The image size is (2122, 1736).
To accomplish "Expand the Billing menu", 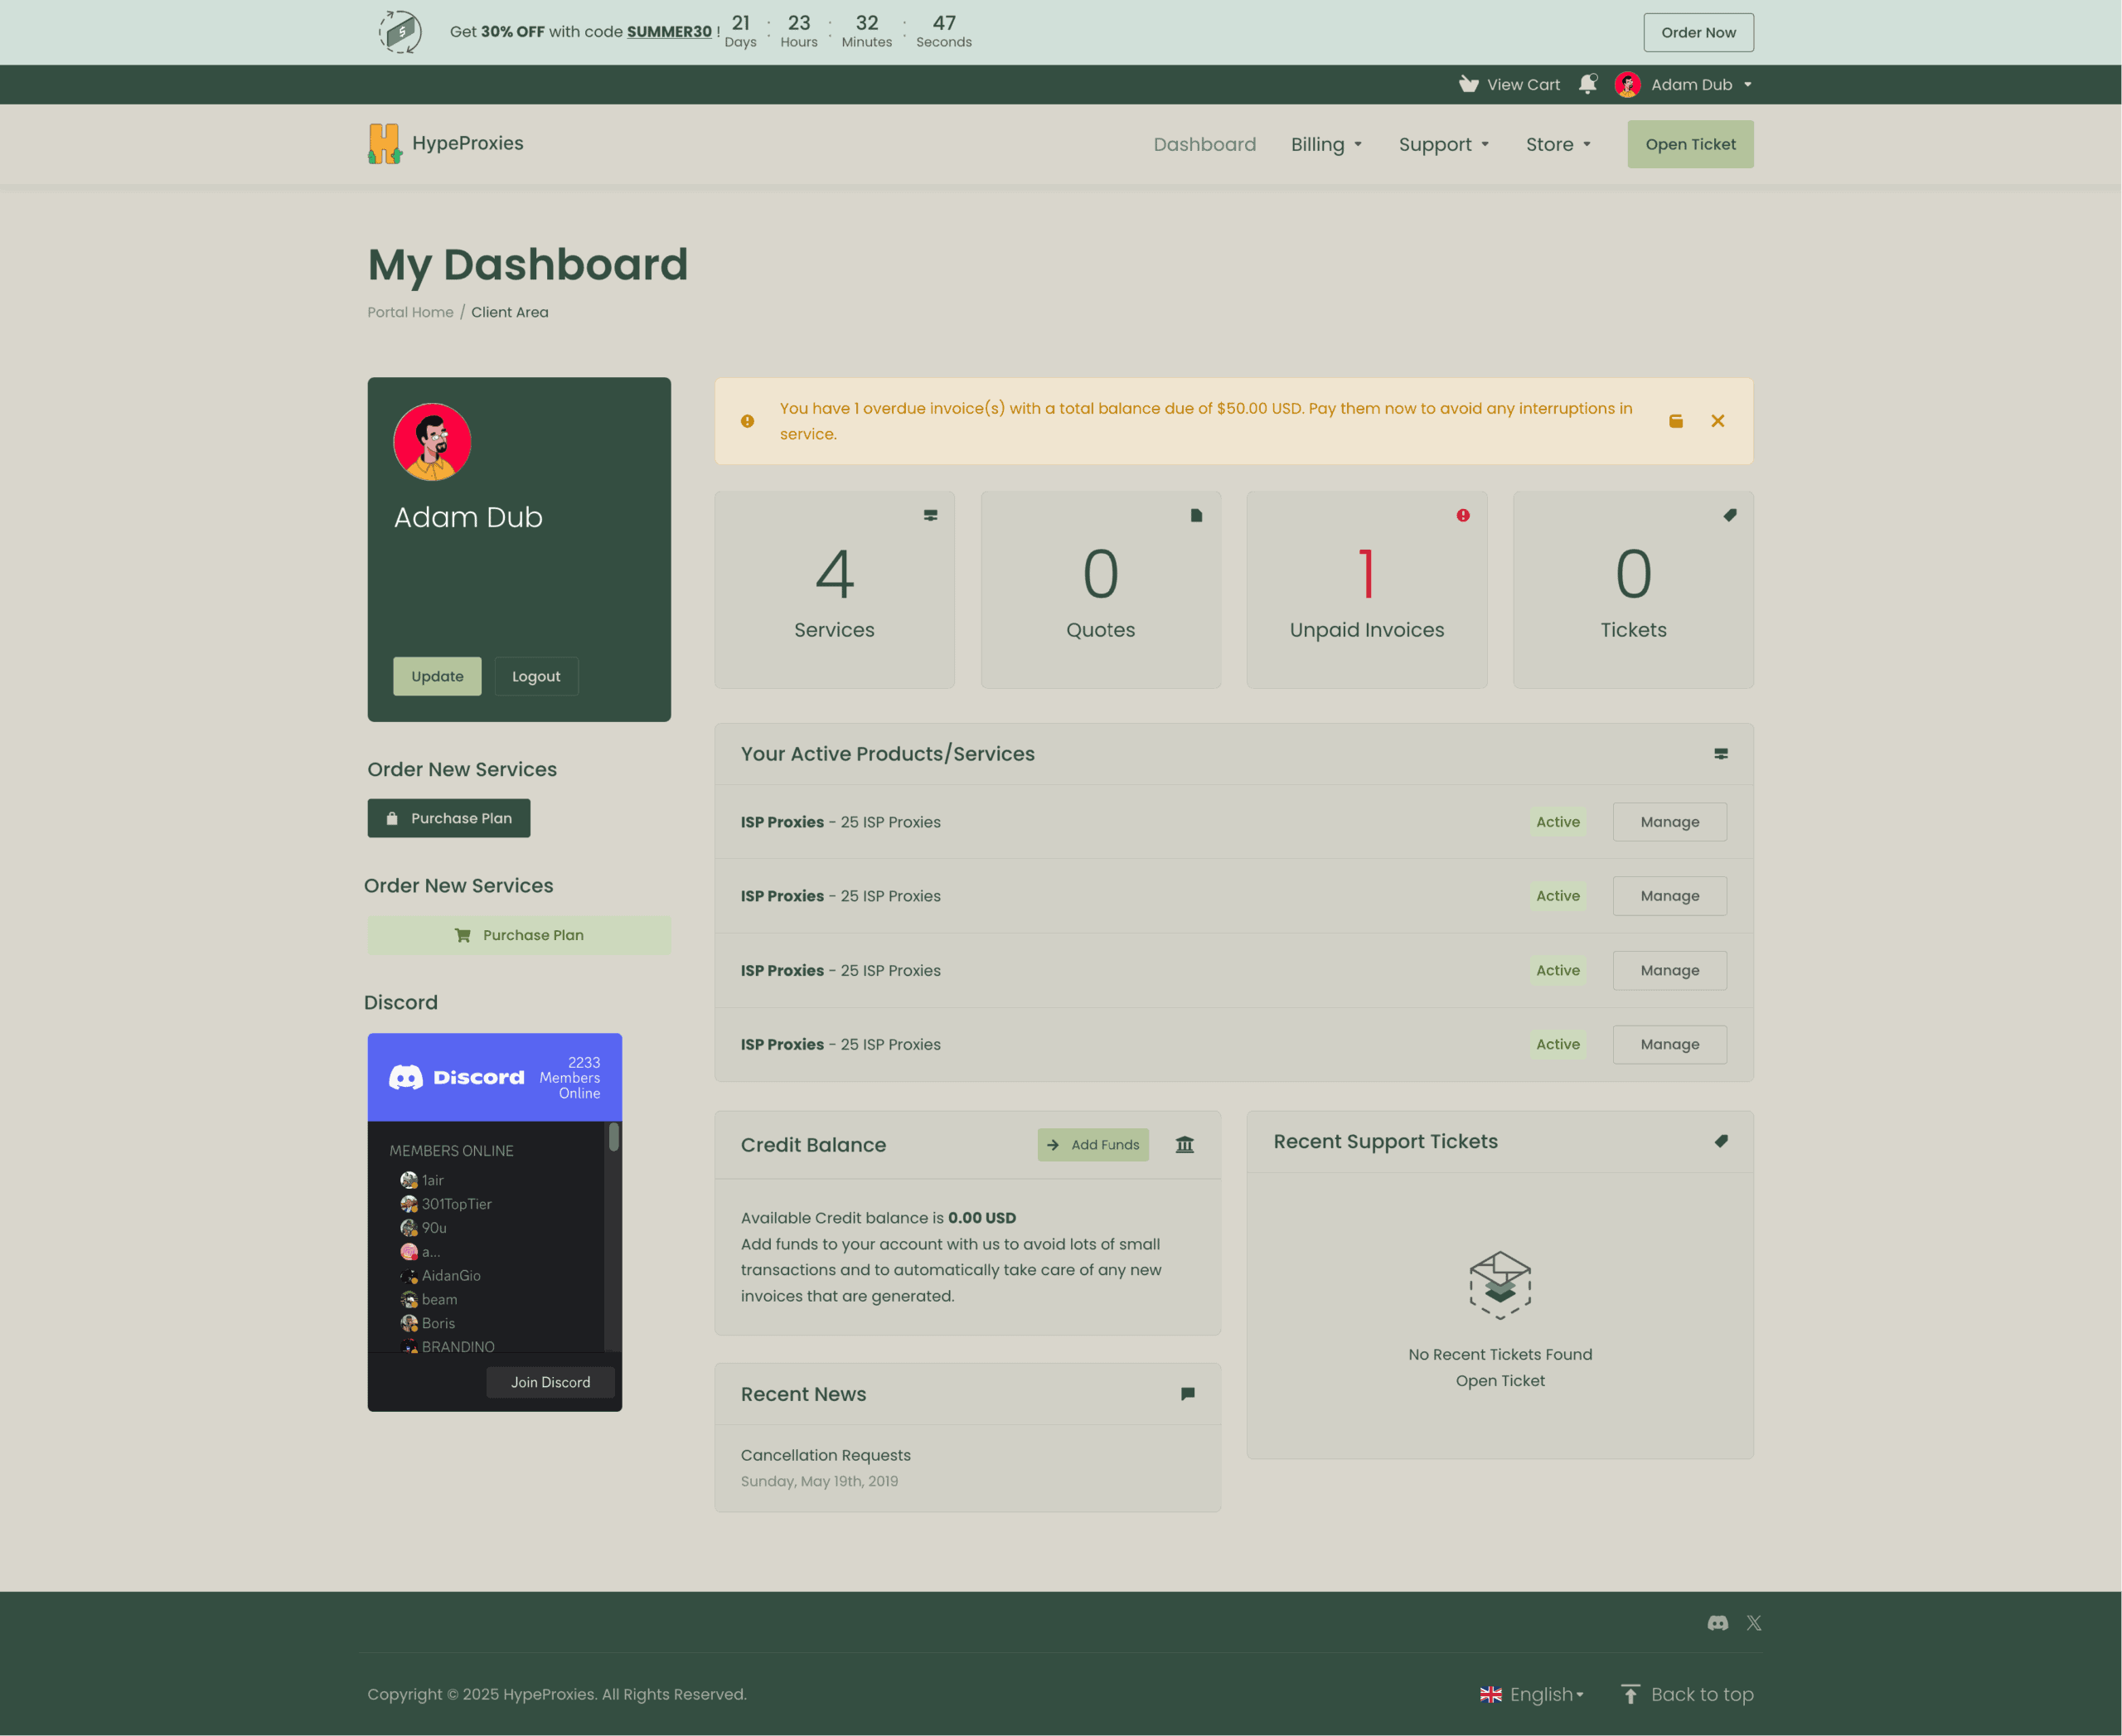I will [1327, 144].
